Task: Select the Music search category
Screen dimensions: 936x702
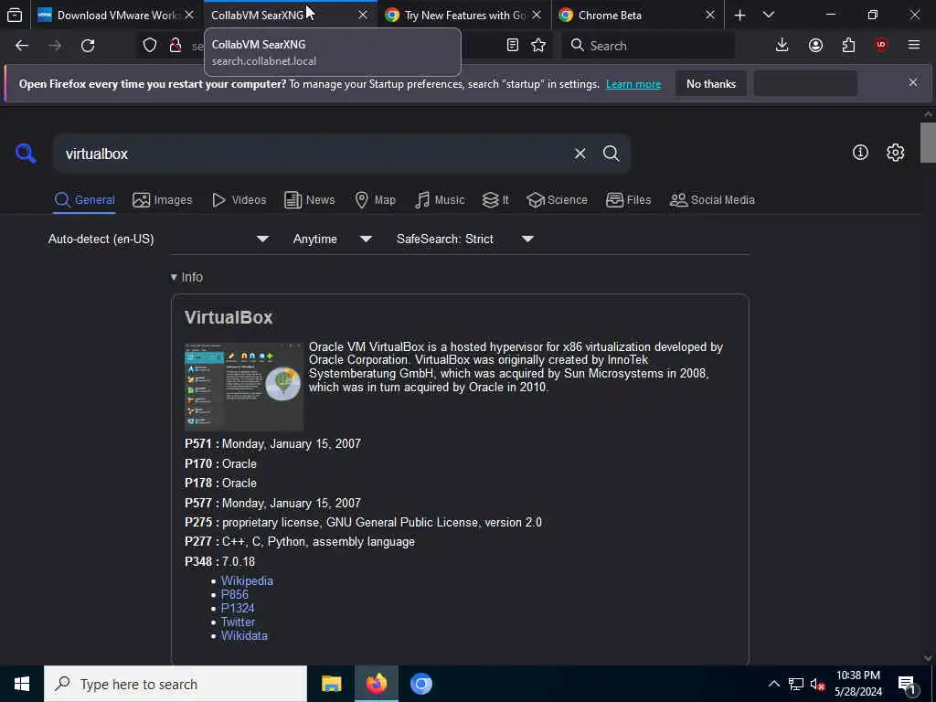Action: pyautogui.click(x=440, y=200)
